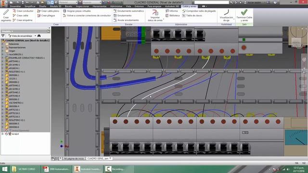The image size is (308, 173).
Task: Select the VOLTIMETRO:1 component
Action: [14, 103]
